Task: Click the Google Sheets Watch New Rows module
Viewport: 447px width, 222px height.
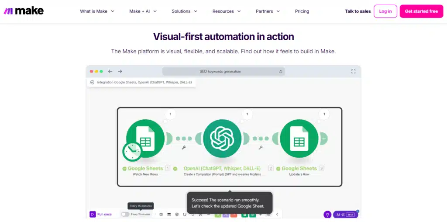Action: pyautogui.click(x=145, y=139)
